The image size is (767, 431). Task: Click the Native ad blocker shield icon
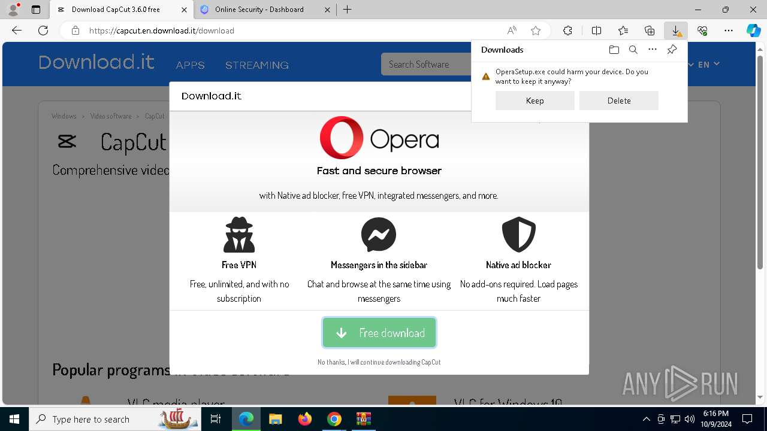coord(518,235)
